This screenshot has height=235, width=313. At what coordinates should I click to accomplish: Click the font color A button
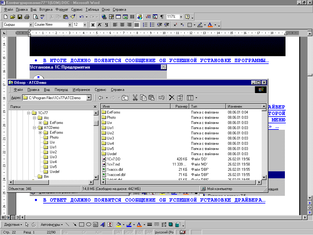tap(210, 25)
